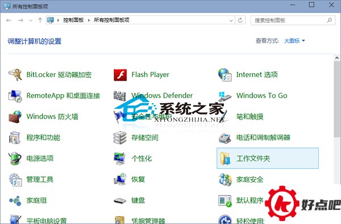The width and height of the screenshot is (341, 224).
Task: Expand the chevron before 控制面板 breadcrumb
Action: (58, 20)
